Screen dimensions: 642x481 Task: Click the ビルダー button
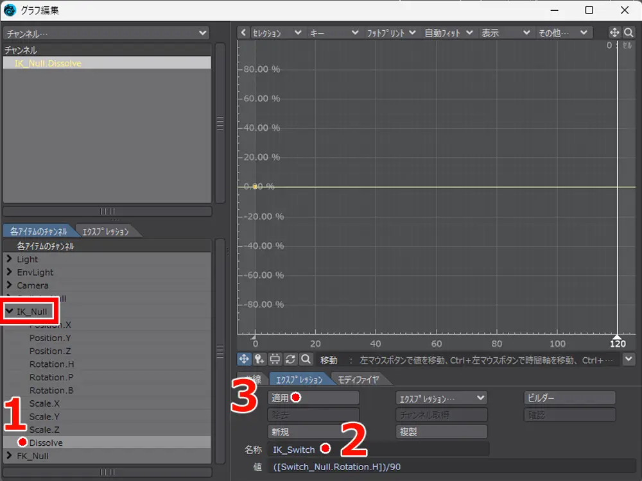point(570,398)
